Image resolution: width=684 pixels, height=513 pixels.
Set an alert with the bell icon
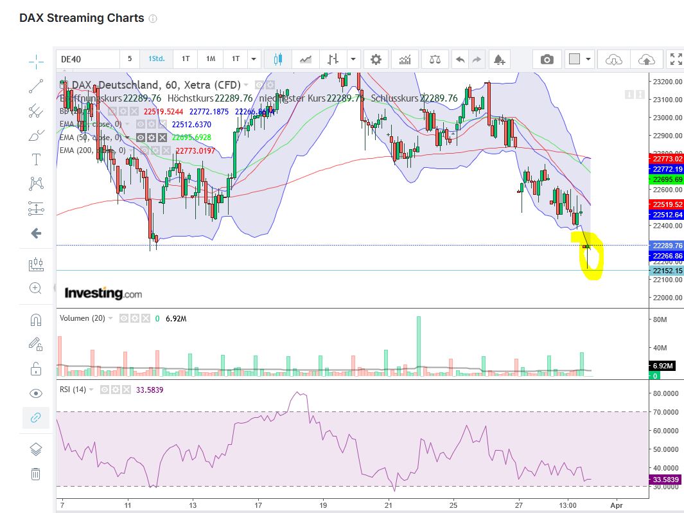point(498,58)
